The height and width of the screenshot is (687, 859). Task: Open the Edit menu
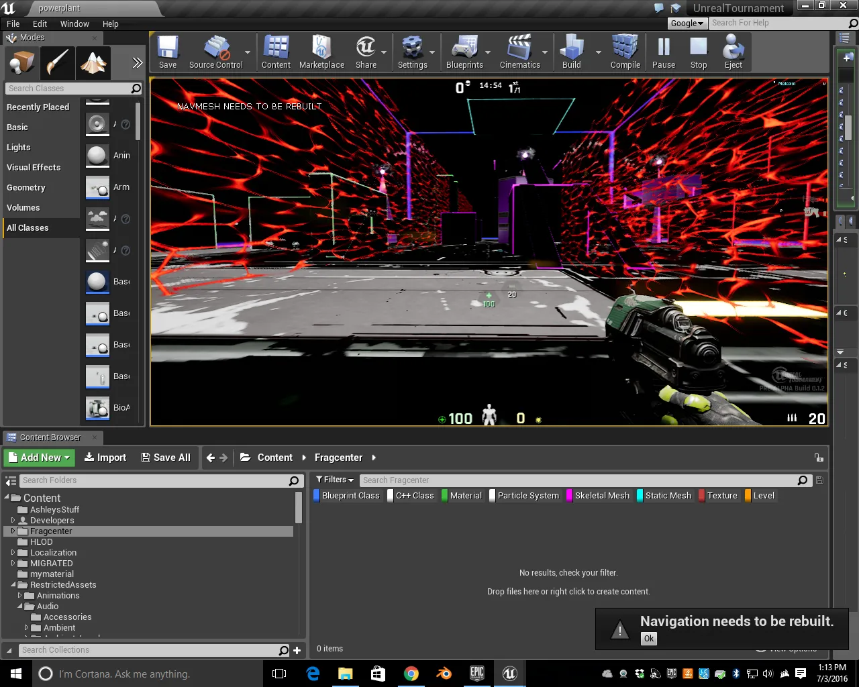point(40,23)
